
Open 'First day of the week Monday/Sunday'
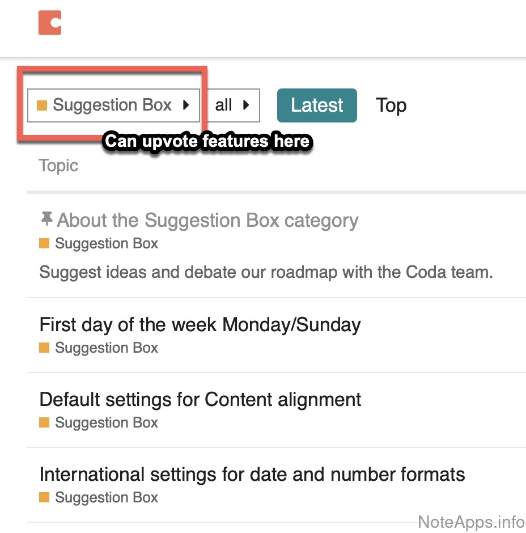click(x=200, y=325)
